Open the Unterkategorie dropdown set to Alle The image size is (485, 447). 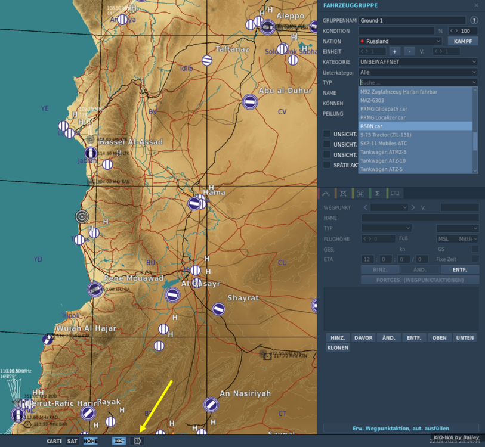click(x=418, y=72)
